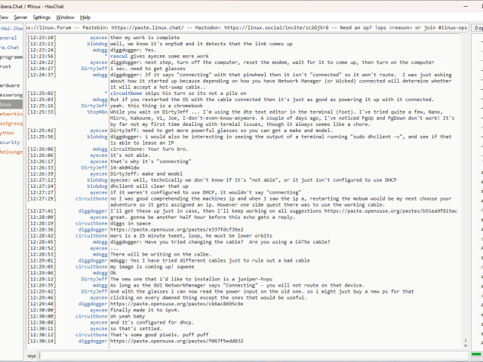
Task: Click the wys nickname button
Action: click(32, 354)
